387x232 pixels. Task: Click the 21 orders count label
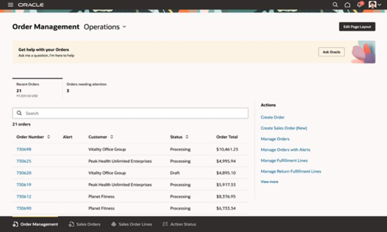pos(22,124)
